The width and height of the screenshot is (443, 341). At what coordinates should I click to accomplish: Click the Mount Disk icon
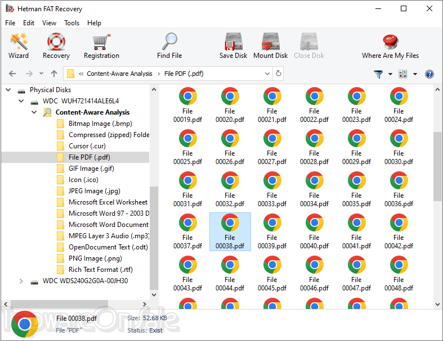click(270, 46)
